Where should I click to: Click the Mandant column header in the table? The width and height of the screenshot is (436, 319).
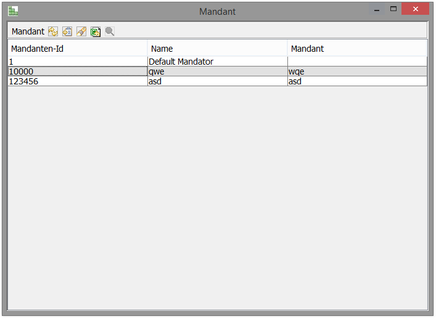[357, 49]
